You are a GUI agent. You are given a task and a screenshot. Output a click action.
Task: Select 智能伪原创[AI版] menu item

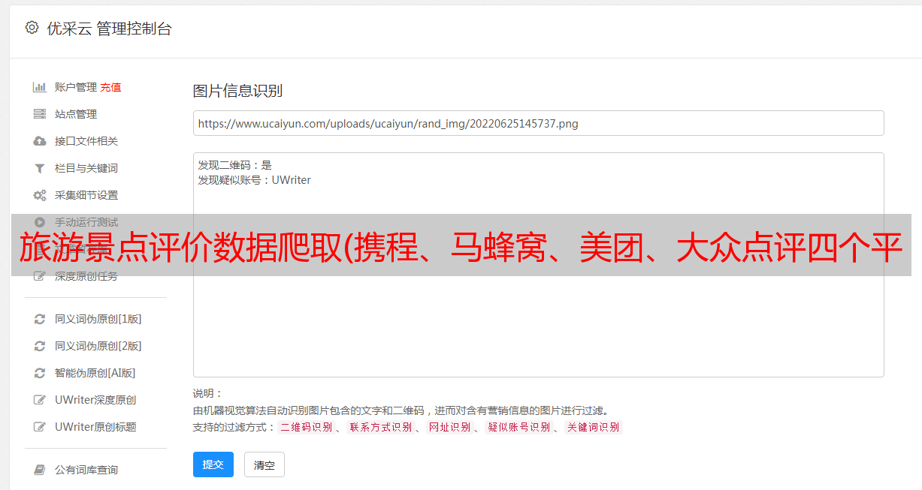[x=95, y=373]
